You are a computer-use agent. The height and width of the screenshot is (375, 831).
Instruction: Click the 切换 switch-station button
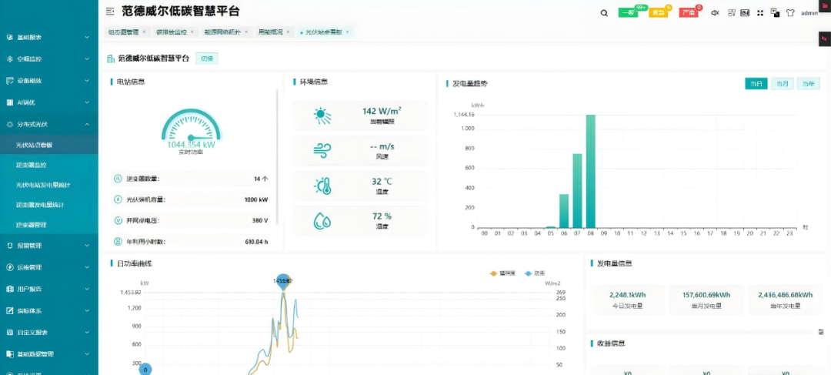click(207, 59)
